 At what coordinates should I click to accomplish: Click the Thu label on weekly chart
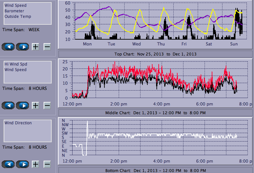point(161,44)
